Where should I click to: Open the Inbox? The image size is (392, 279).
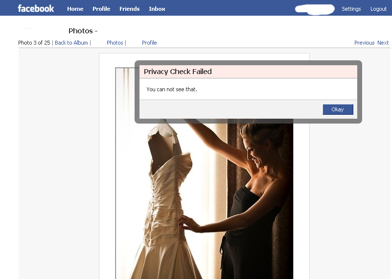pos(157,9)
